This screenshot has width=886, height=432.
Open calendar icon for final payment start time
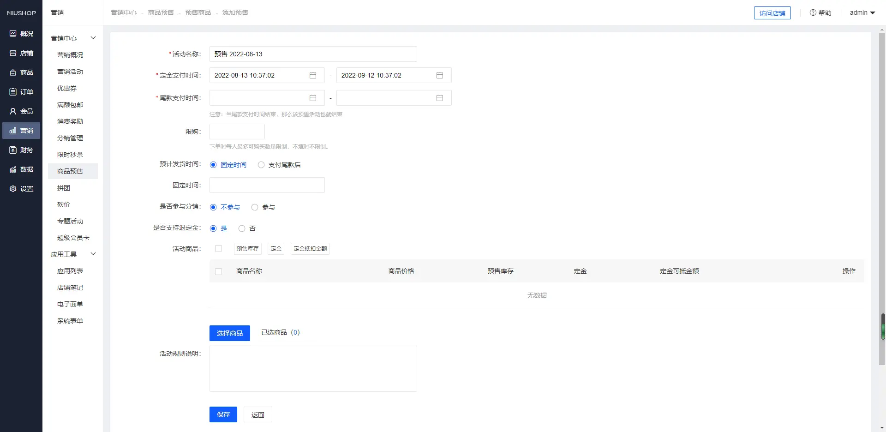click(313, 98)
